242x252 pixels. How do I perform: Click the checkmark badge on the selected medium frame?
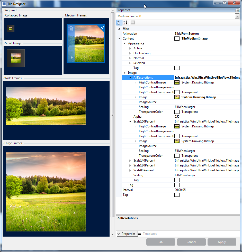tap(103, 27)
